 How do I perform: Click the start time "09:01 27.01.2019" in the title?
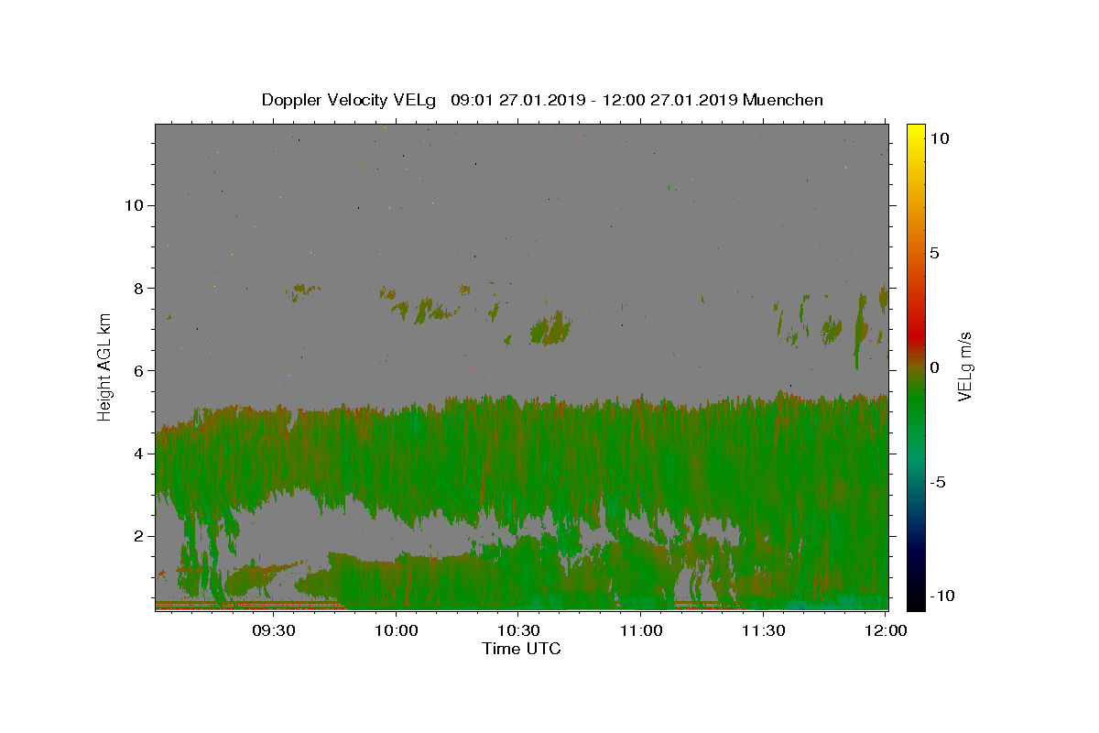click(x=517, y=100)
